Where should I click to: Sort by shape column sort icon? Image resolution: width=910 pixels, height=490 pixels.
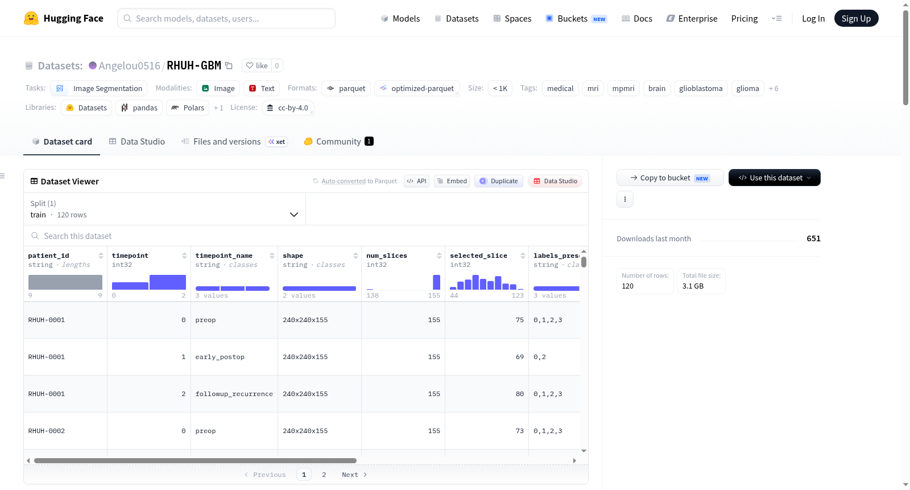(x=355, y=256)
